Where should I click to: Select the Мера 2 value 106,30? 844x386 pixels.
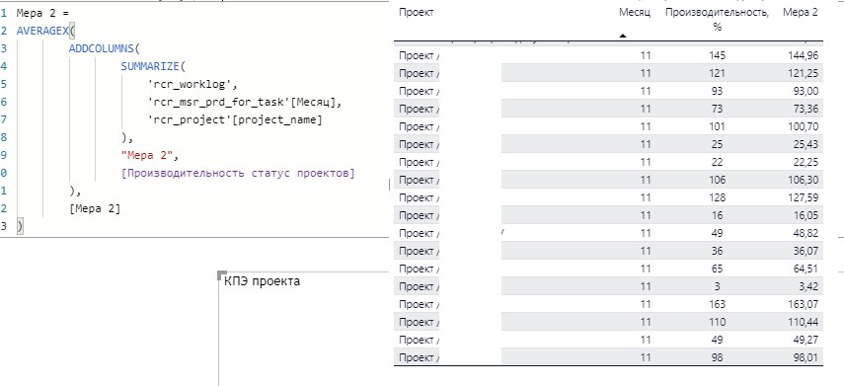[x=804, y=180]
